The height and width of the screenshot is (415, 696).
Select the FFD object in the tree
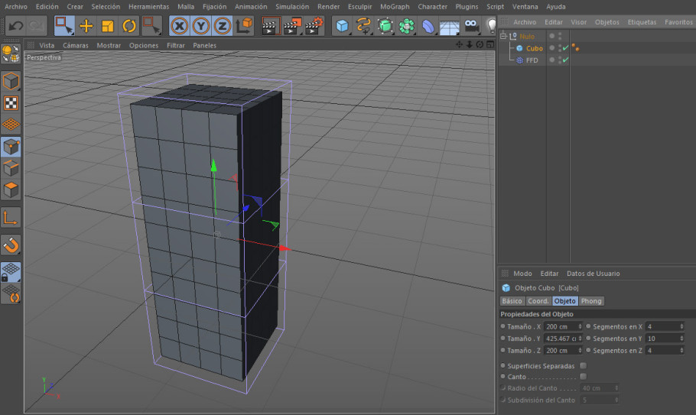point(532,60)
